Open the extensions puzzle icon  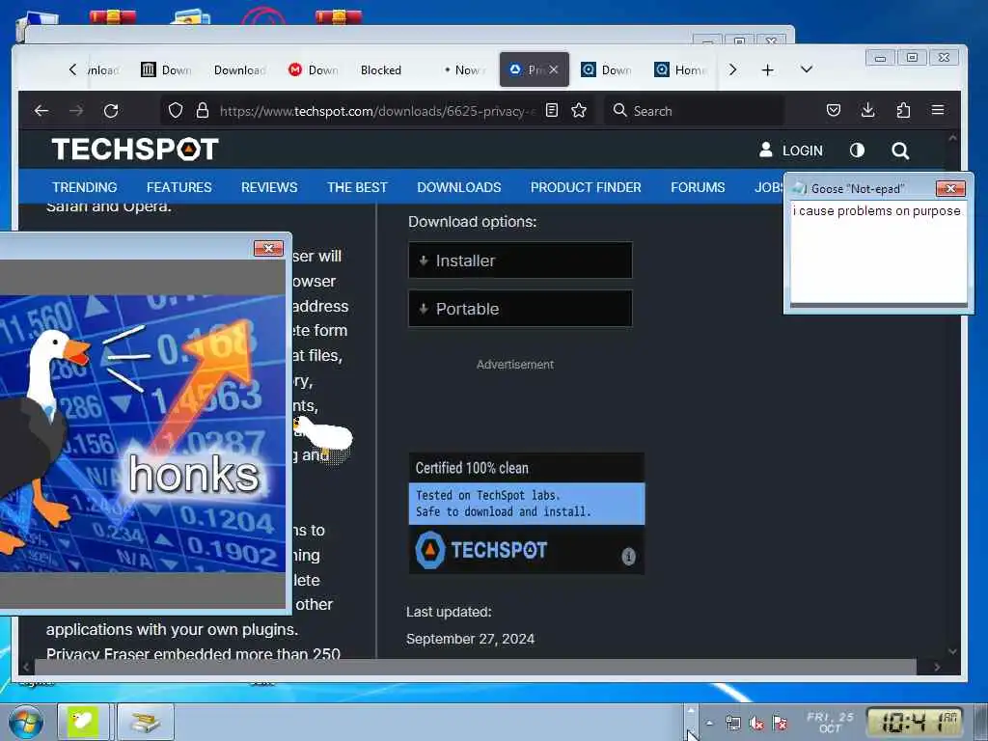(x=903, y=111)
